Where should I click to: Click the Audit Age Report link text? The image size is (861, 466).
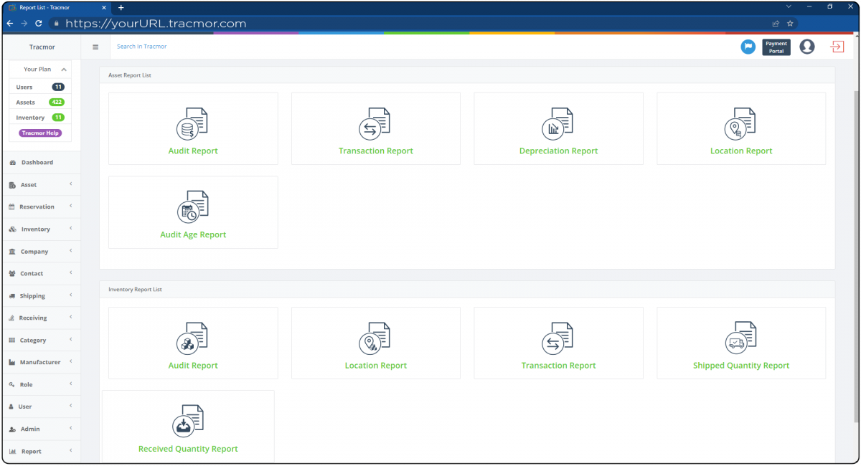click(x=193, y=234)
